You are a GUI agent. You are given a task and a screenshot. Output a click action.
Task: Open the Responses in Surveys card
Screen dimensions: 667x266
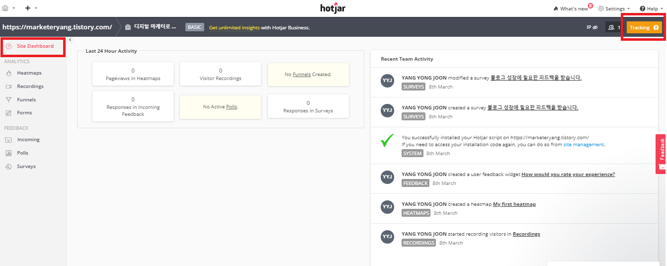(x=308, y=106)
